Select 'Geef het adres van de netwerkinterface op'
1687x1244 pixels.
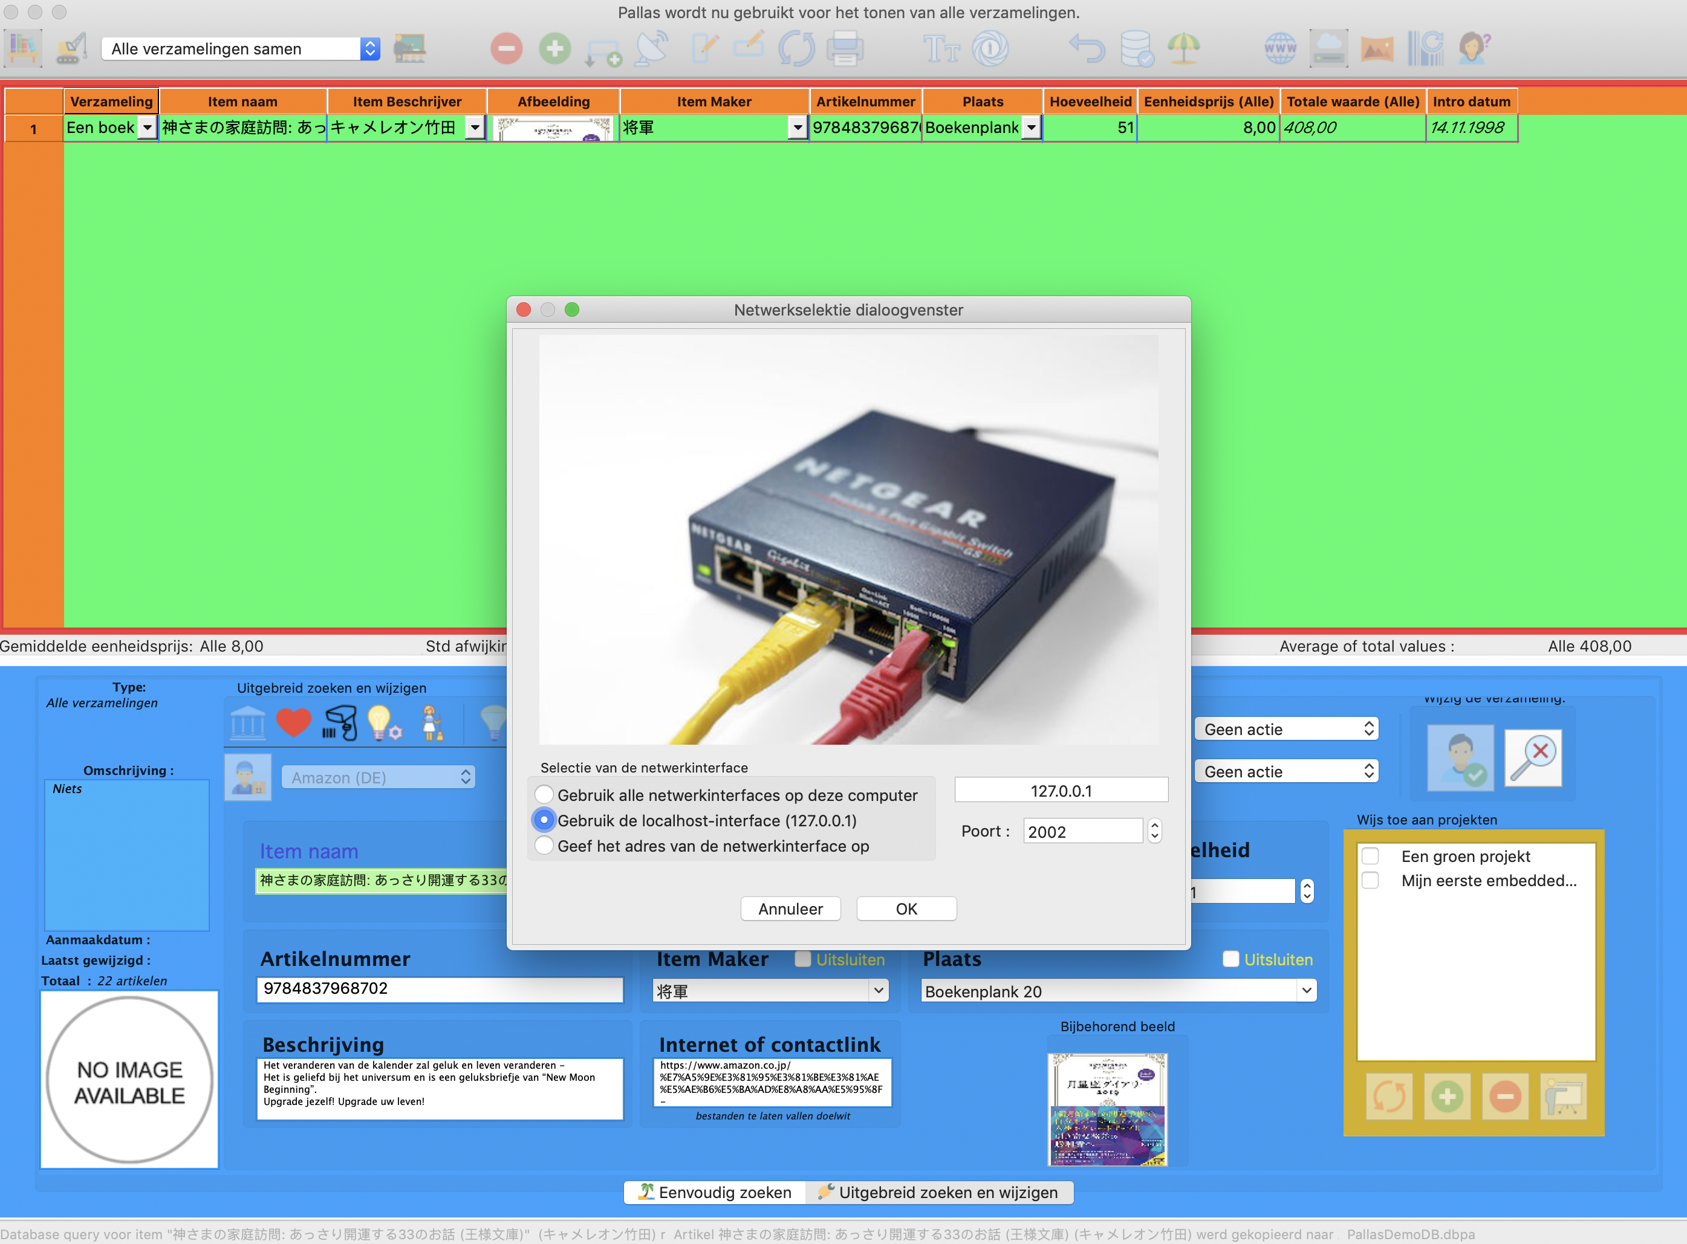[544, 846]
